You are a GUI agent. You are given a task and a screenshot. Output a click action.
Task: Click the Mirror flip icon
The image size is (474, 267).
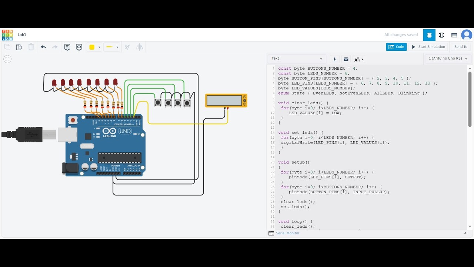click(x=139, y=47)
